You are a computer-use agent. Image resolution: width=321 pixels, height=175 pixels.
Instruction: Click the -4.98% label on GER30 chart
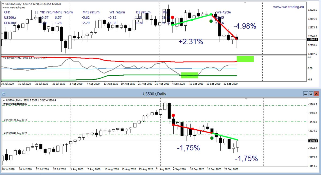point(245,26)
